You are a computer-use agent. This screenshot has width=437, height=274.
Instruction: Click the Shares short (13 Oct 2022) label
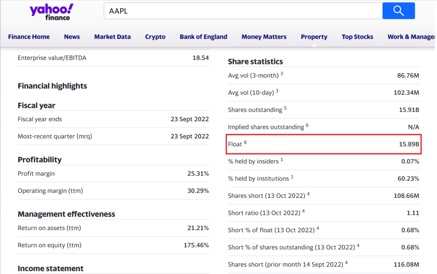click(x=269, y=196)
